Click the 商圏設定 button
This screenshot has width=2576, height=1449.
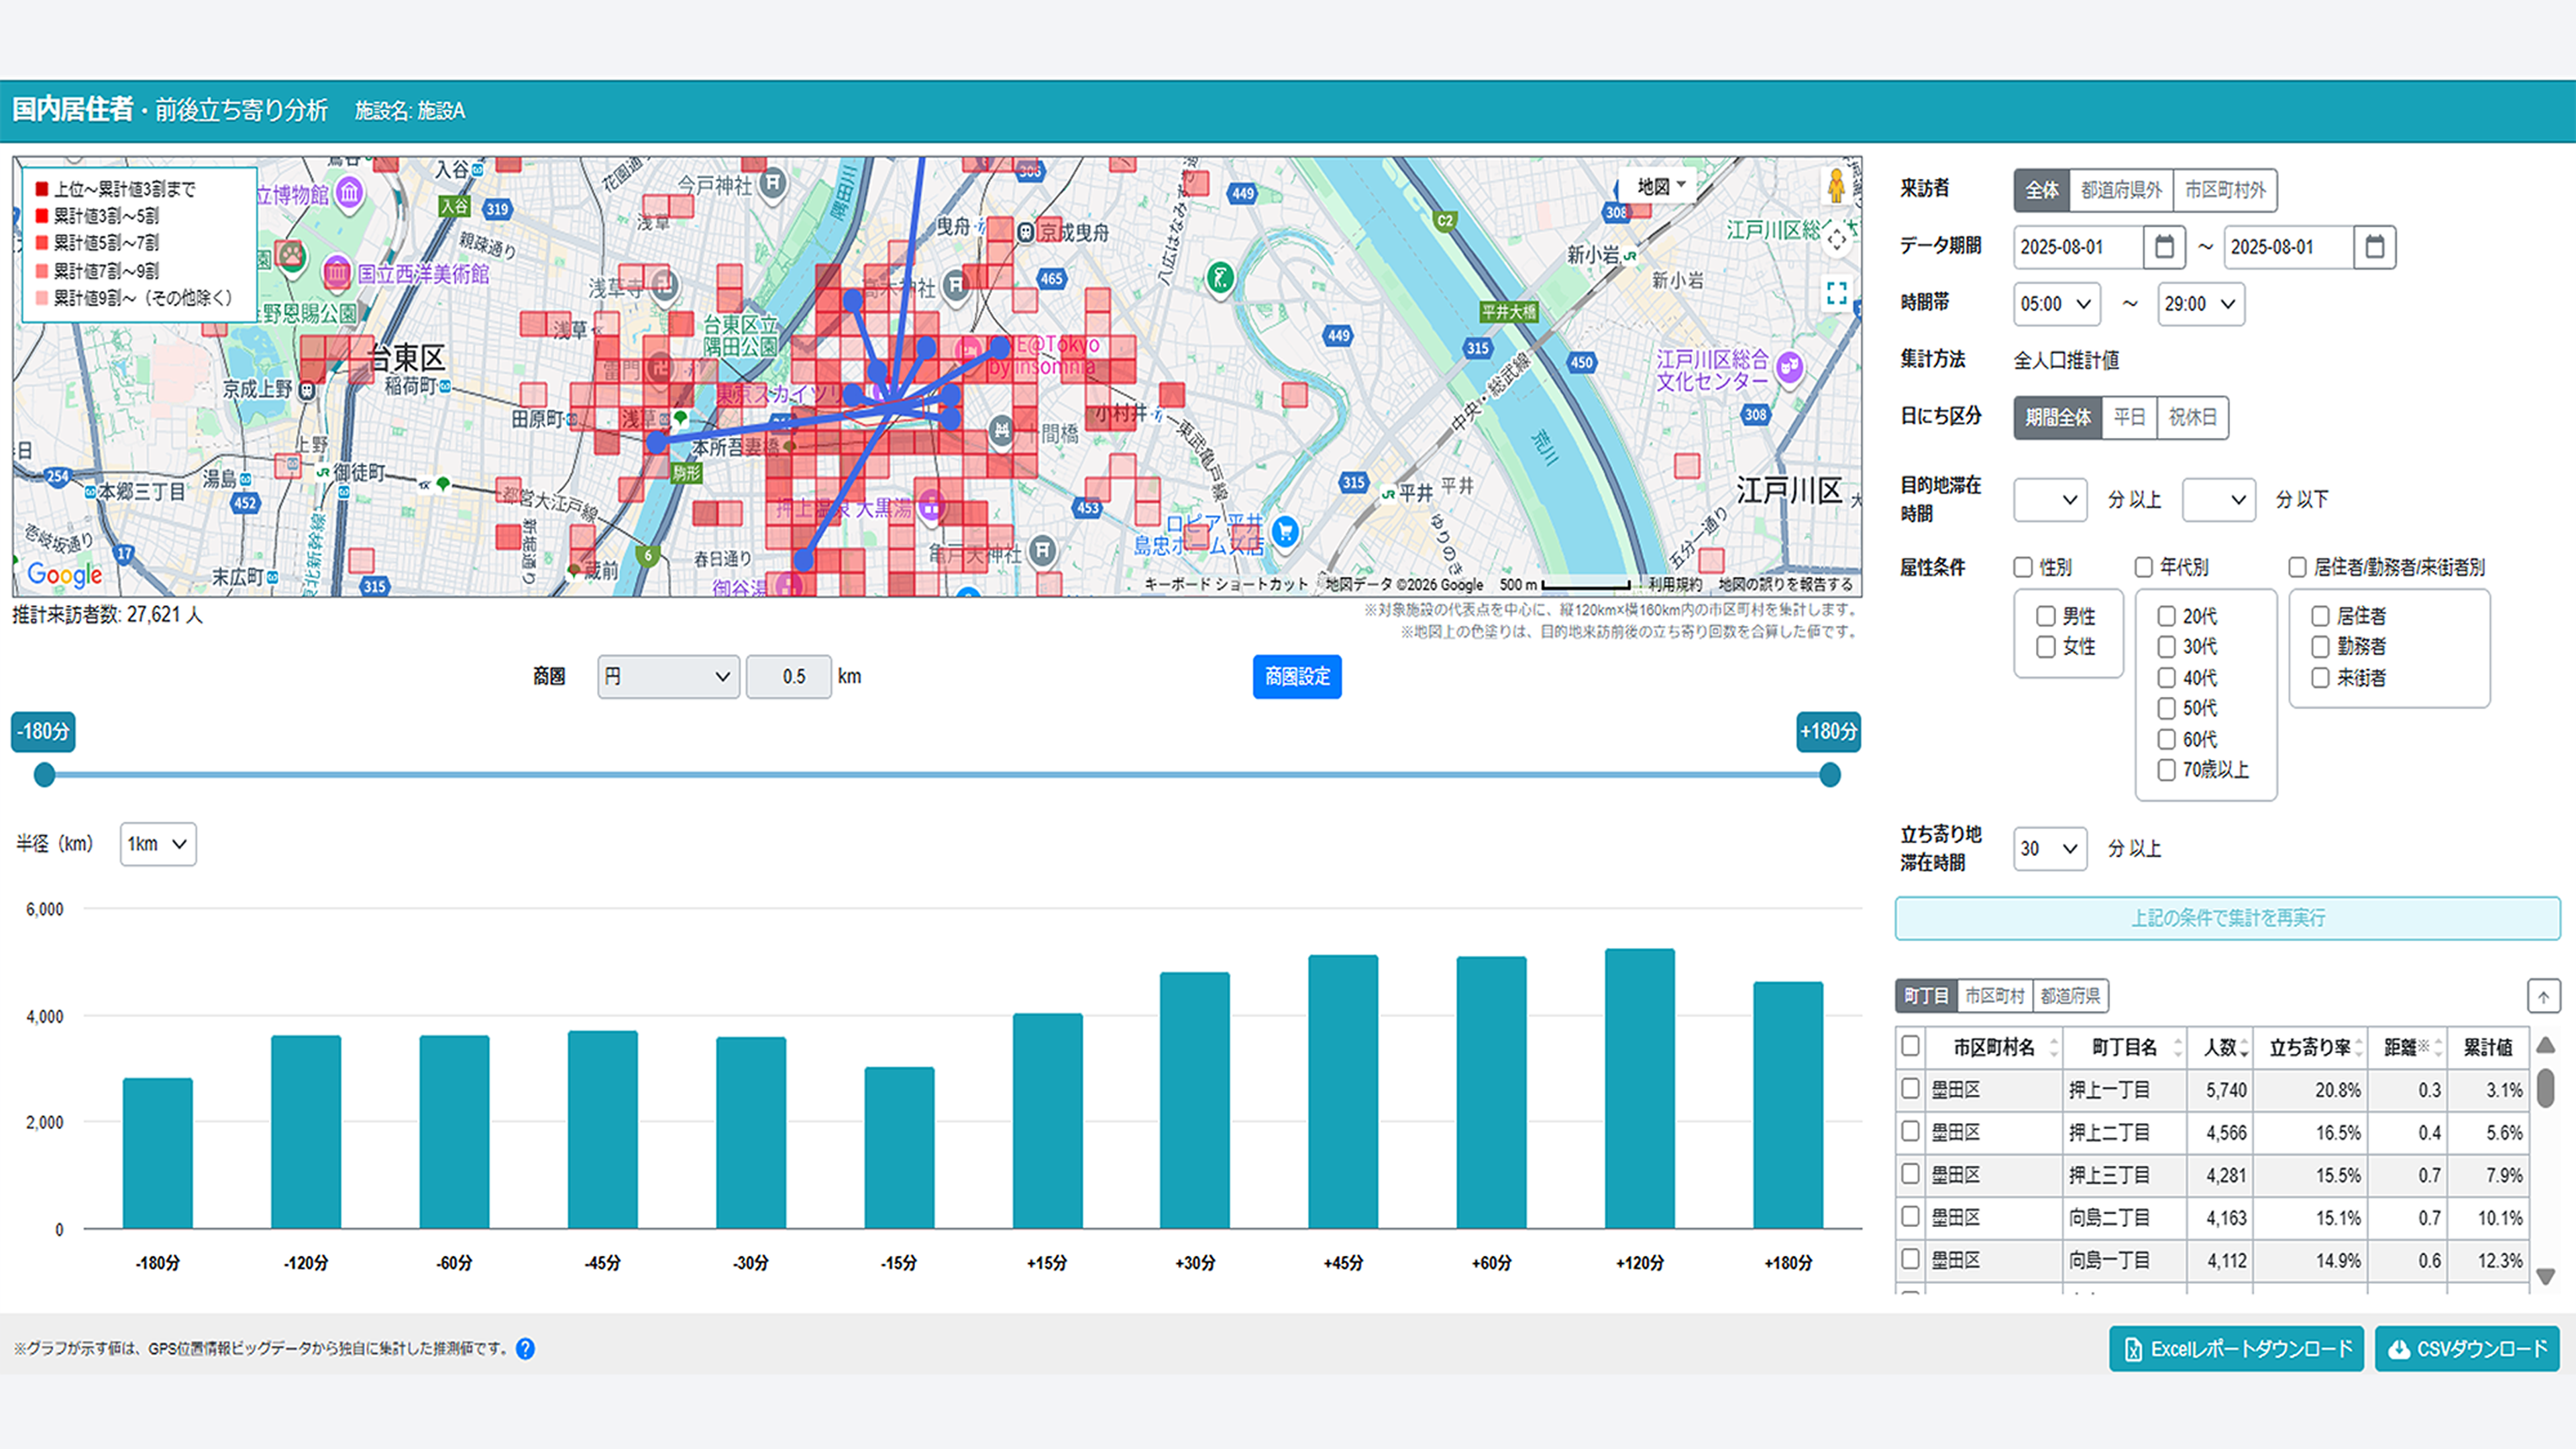click(1296, 677)
